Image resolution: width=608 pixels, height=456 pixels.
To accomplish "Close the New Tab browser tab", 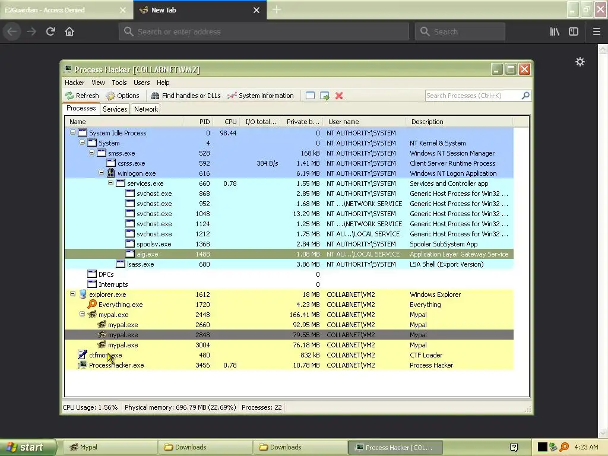I will tap(256, 10).
